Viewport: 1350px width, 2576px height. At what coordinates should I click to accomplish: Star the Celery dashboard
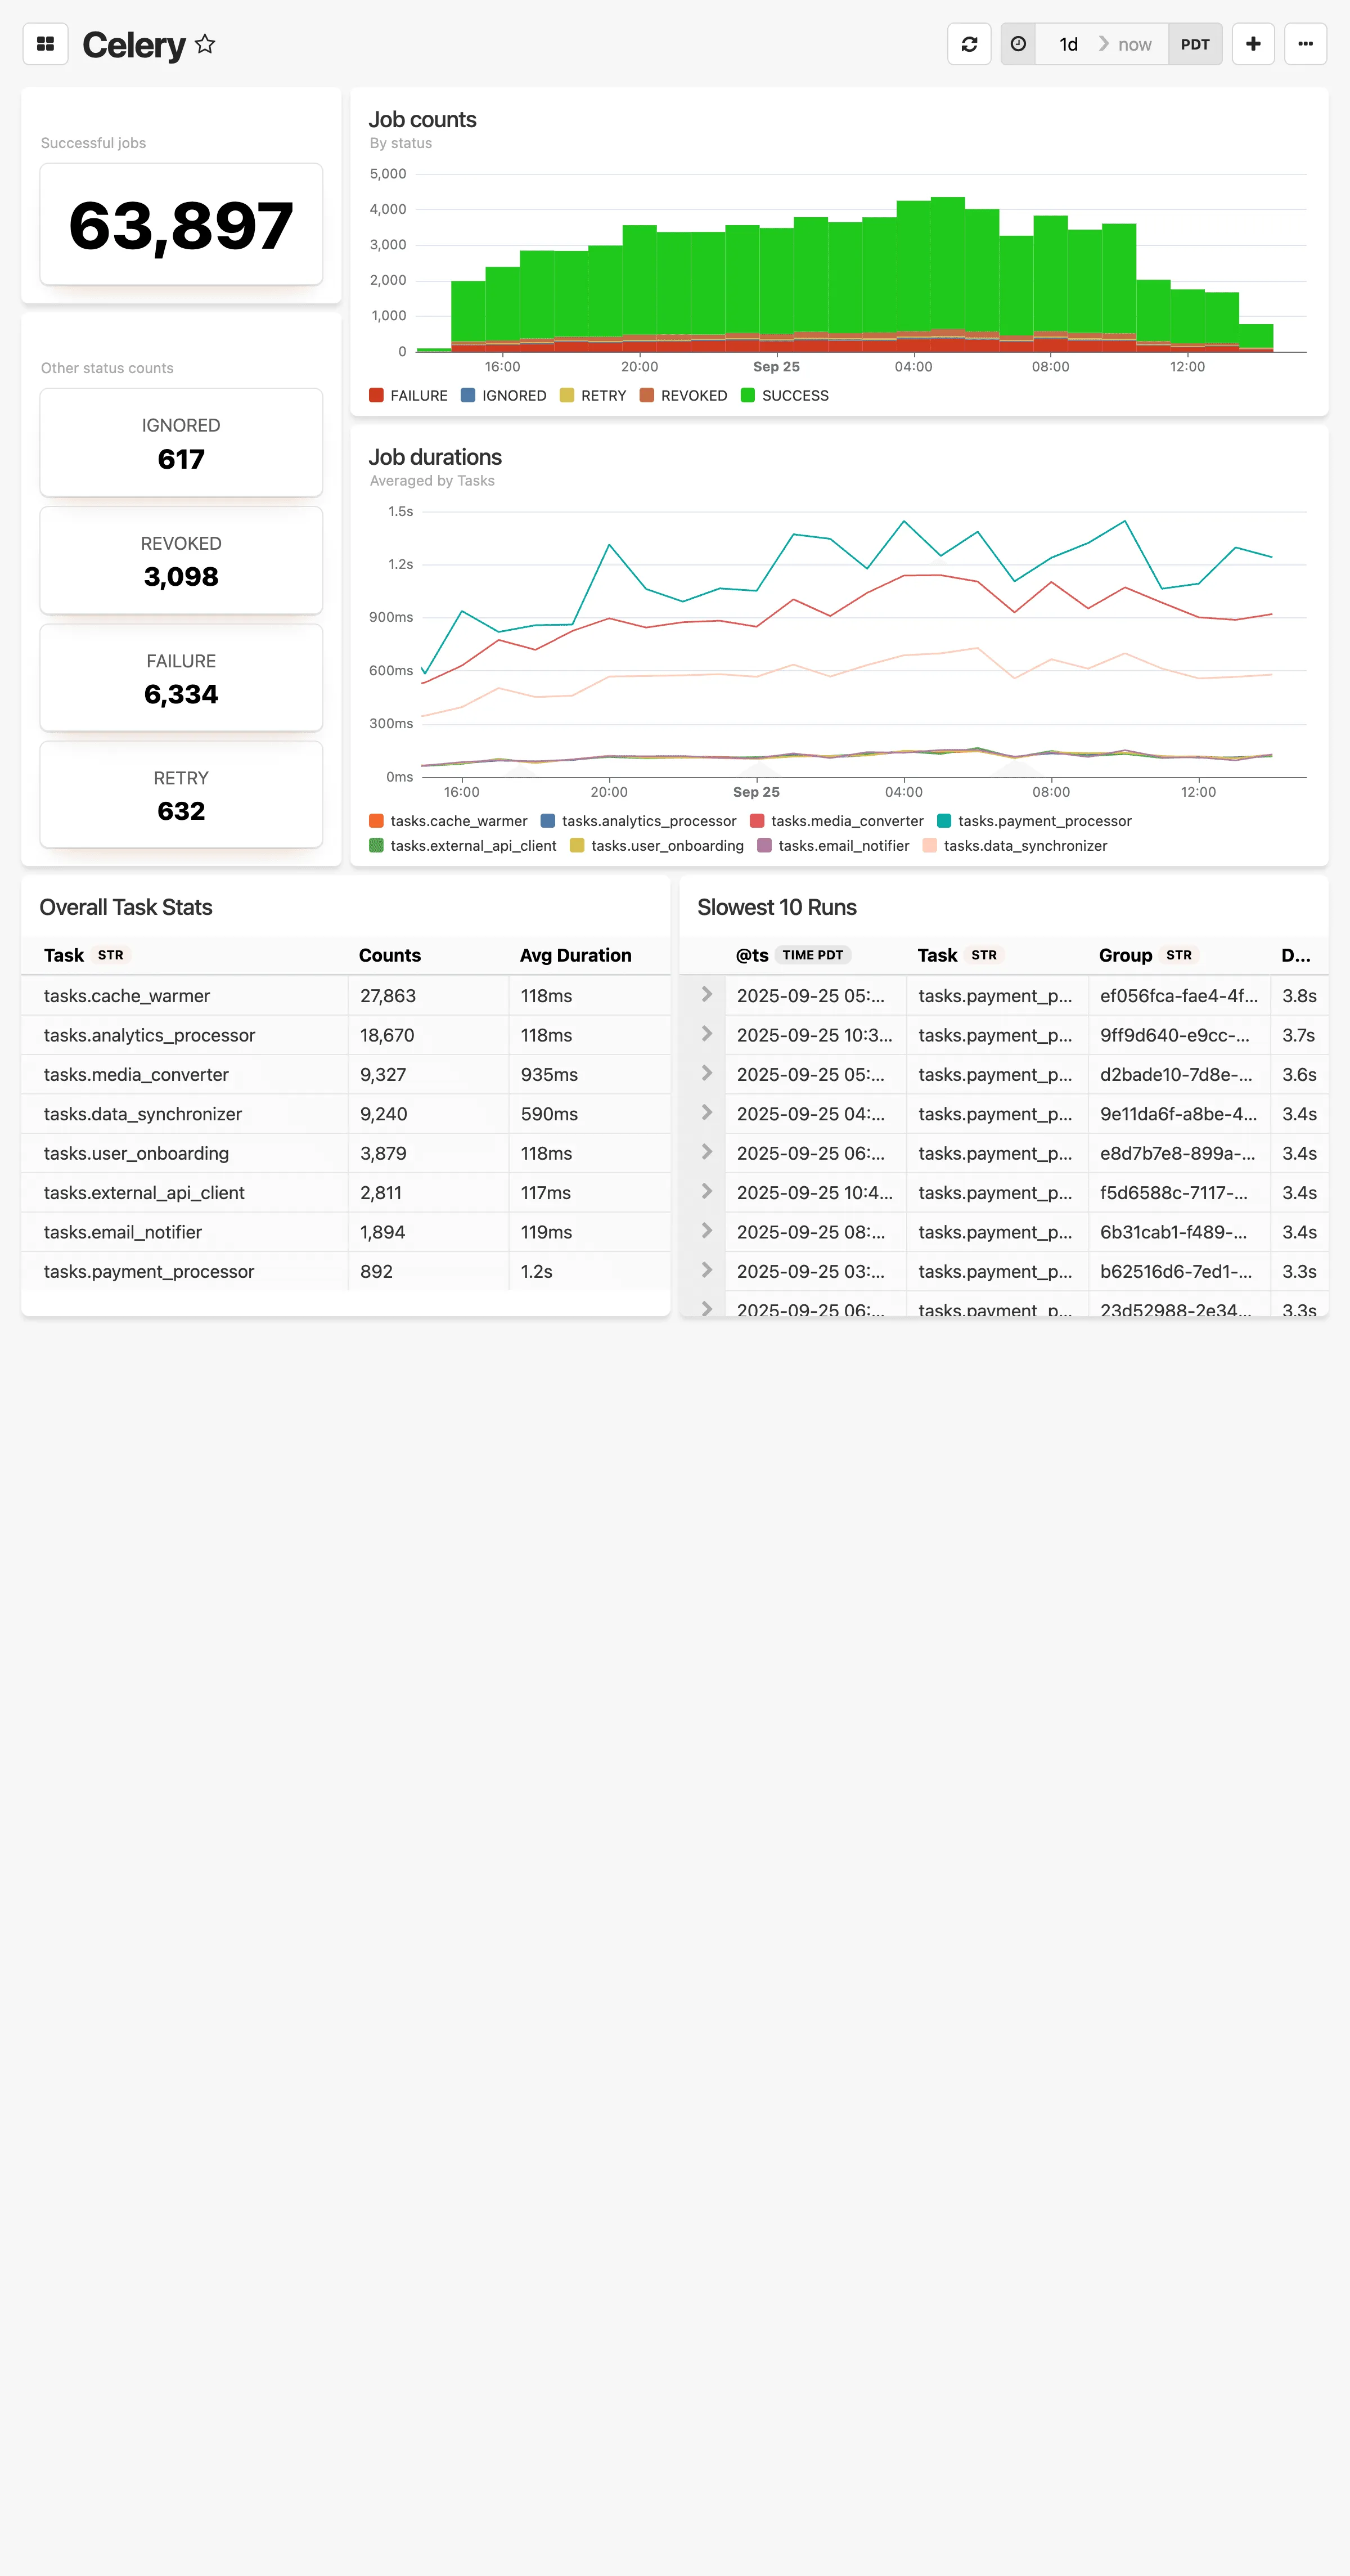tap(204, 44)
